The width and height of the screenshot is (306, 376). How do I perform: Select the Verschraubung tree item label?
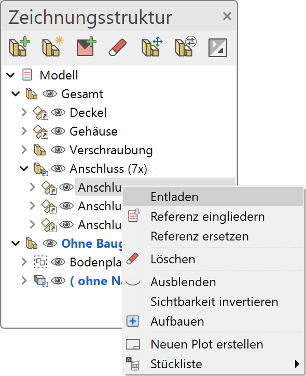(111, 150)
